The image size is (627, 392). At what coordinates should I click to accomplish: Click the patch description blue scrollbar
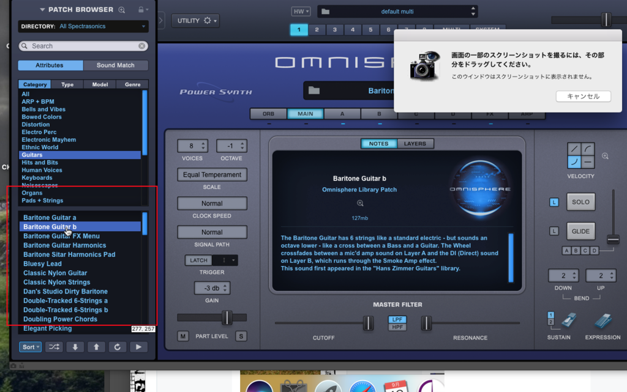click(511, 257)
